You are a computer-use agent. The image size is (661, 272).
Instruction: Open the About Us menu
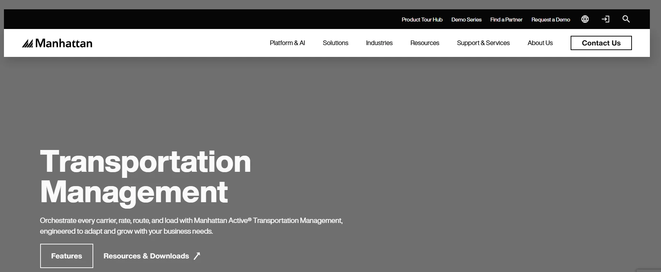point(540,43)
